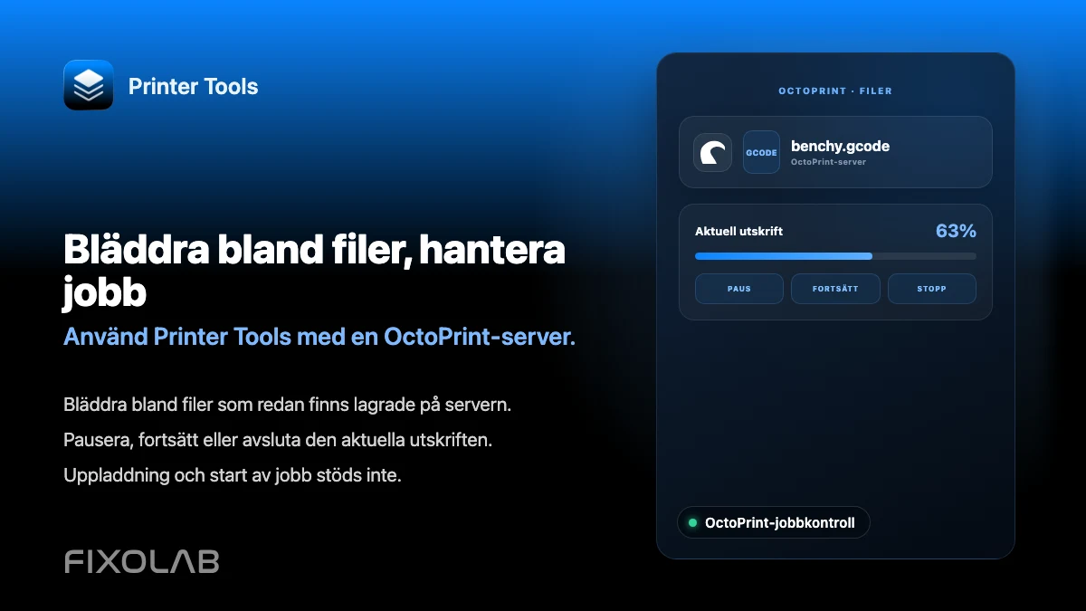This screenshot has height=611, width=1086.
Task: Click the OctoPrint-server subtitle
Action: pos(828,163)
